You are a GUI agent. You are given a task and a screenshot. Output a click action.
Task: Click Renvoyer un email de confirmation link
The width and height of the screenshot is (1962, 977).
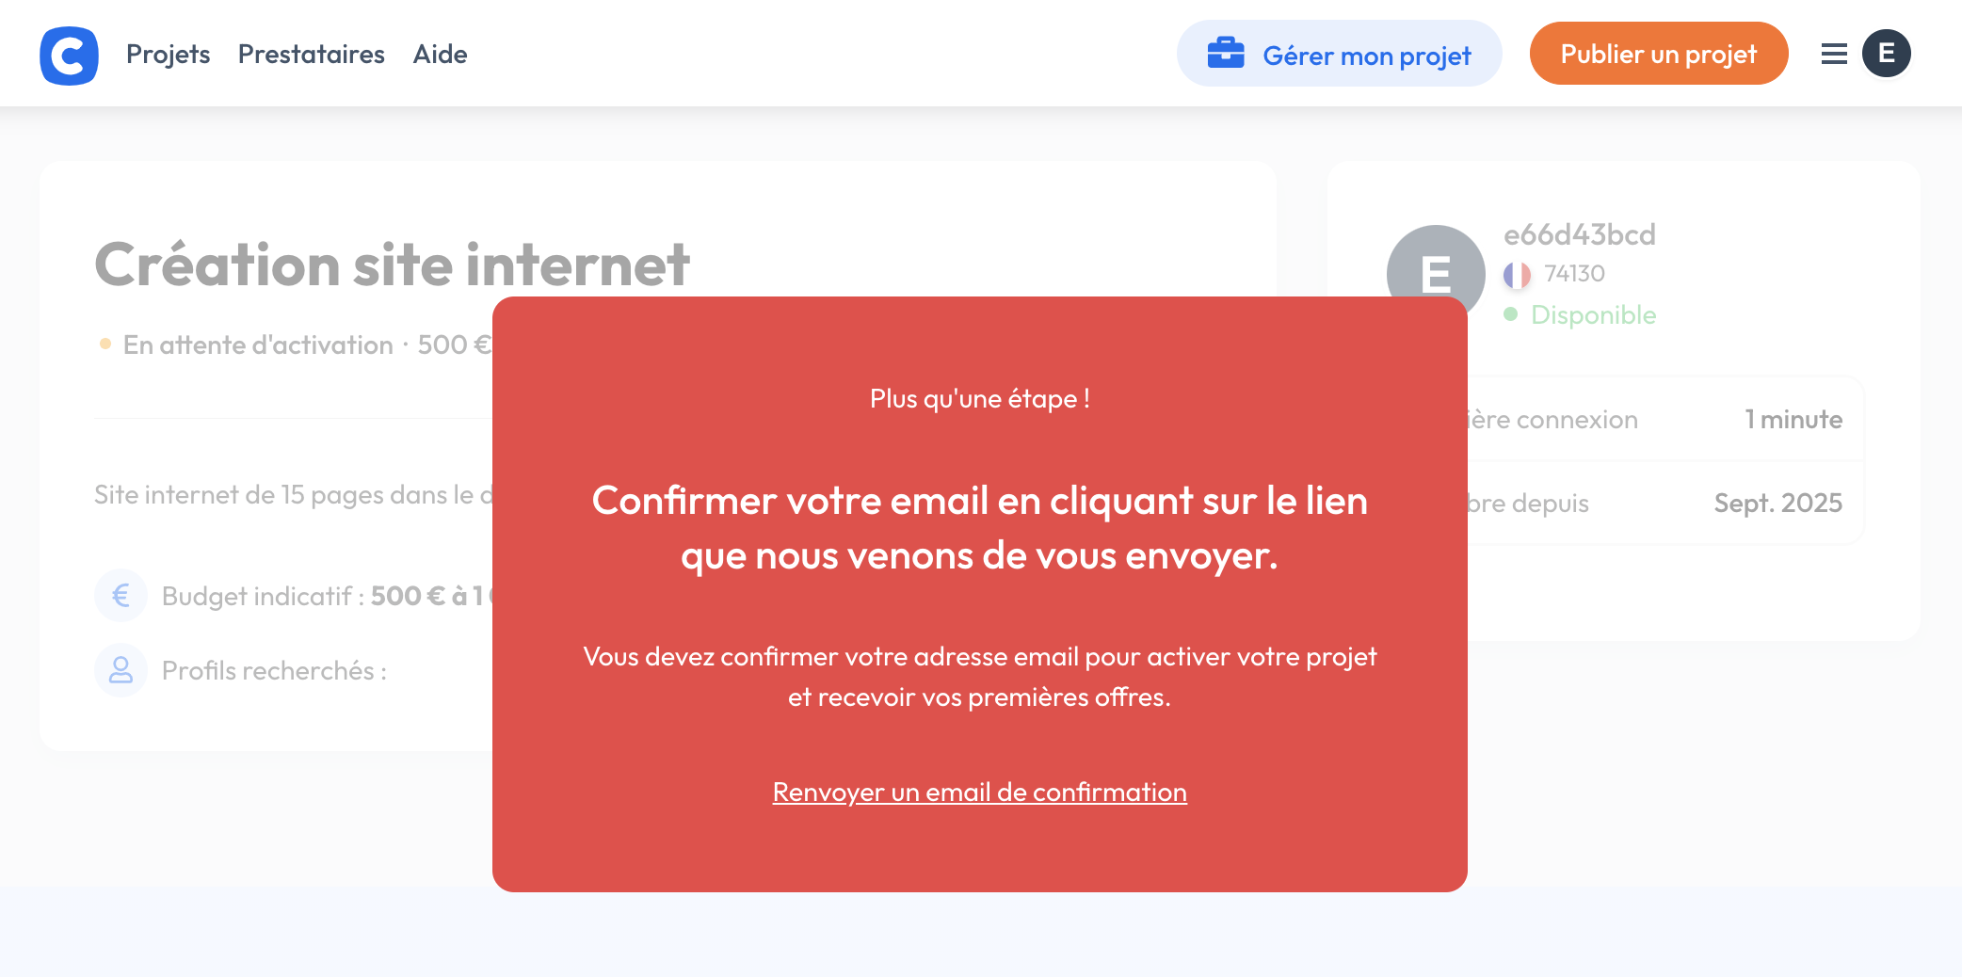979,793
